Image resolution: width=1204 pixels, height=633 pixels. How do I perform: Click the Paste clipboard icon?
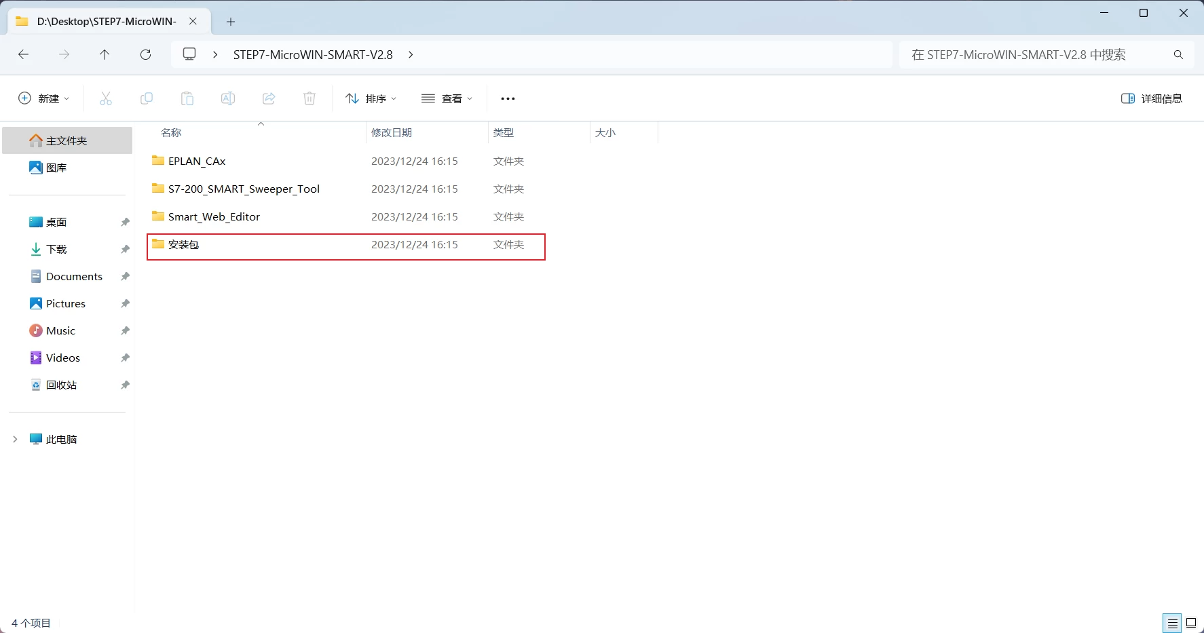click(x=187, y=98)
